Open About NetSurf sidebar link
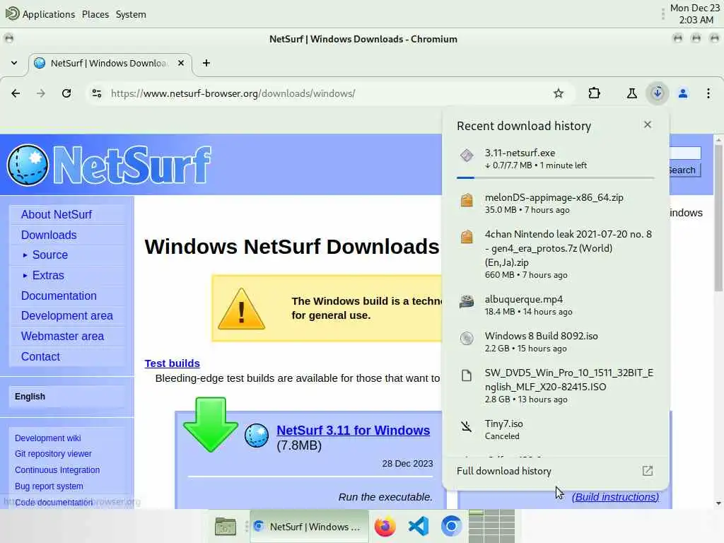This screenshot has width=724, height=543. tap(57, 215)
